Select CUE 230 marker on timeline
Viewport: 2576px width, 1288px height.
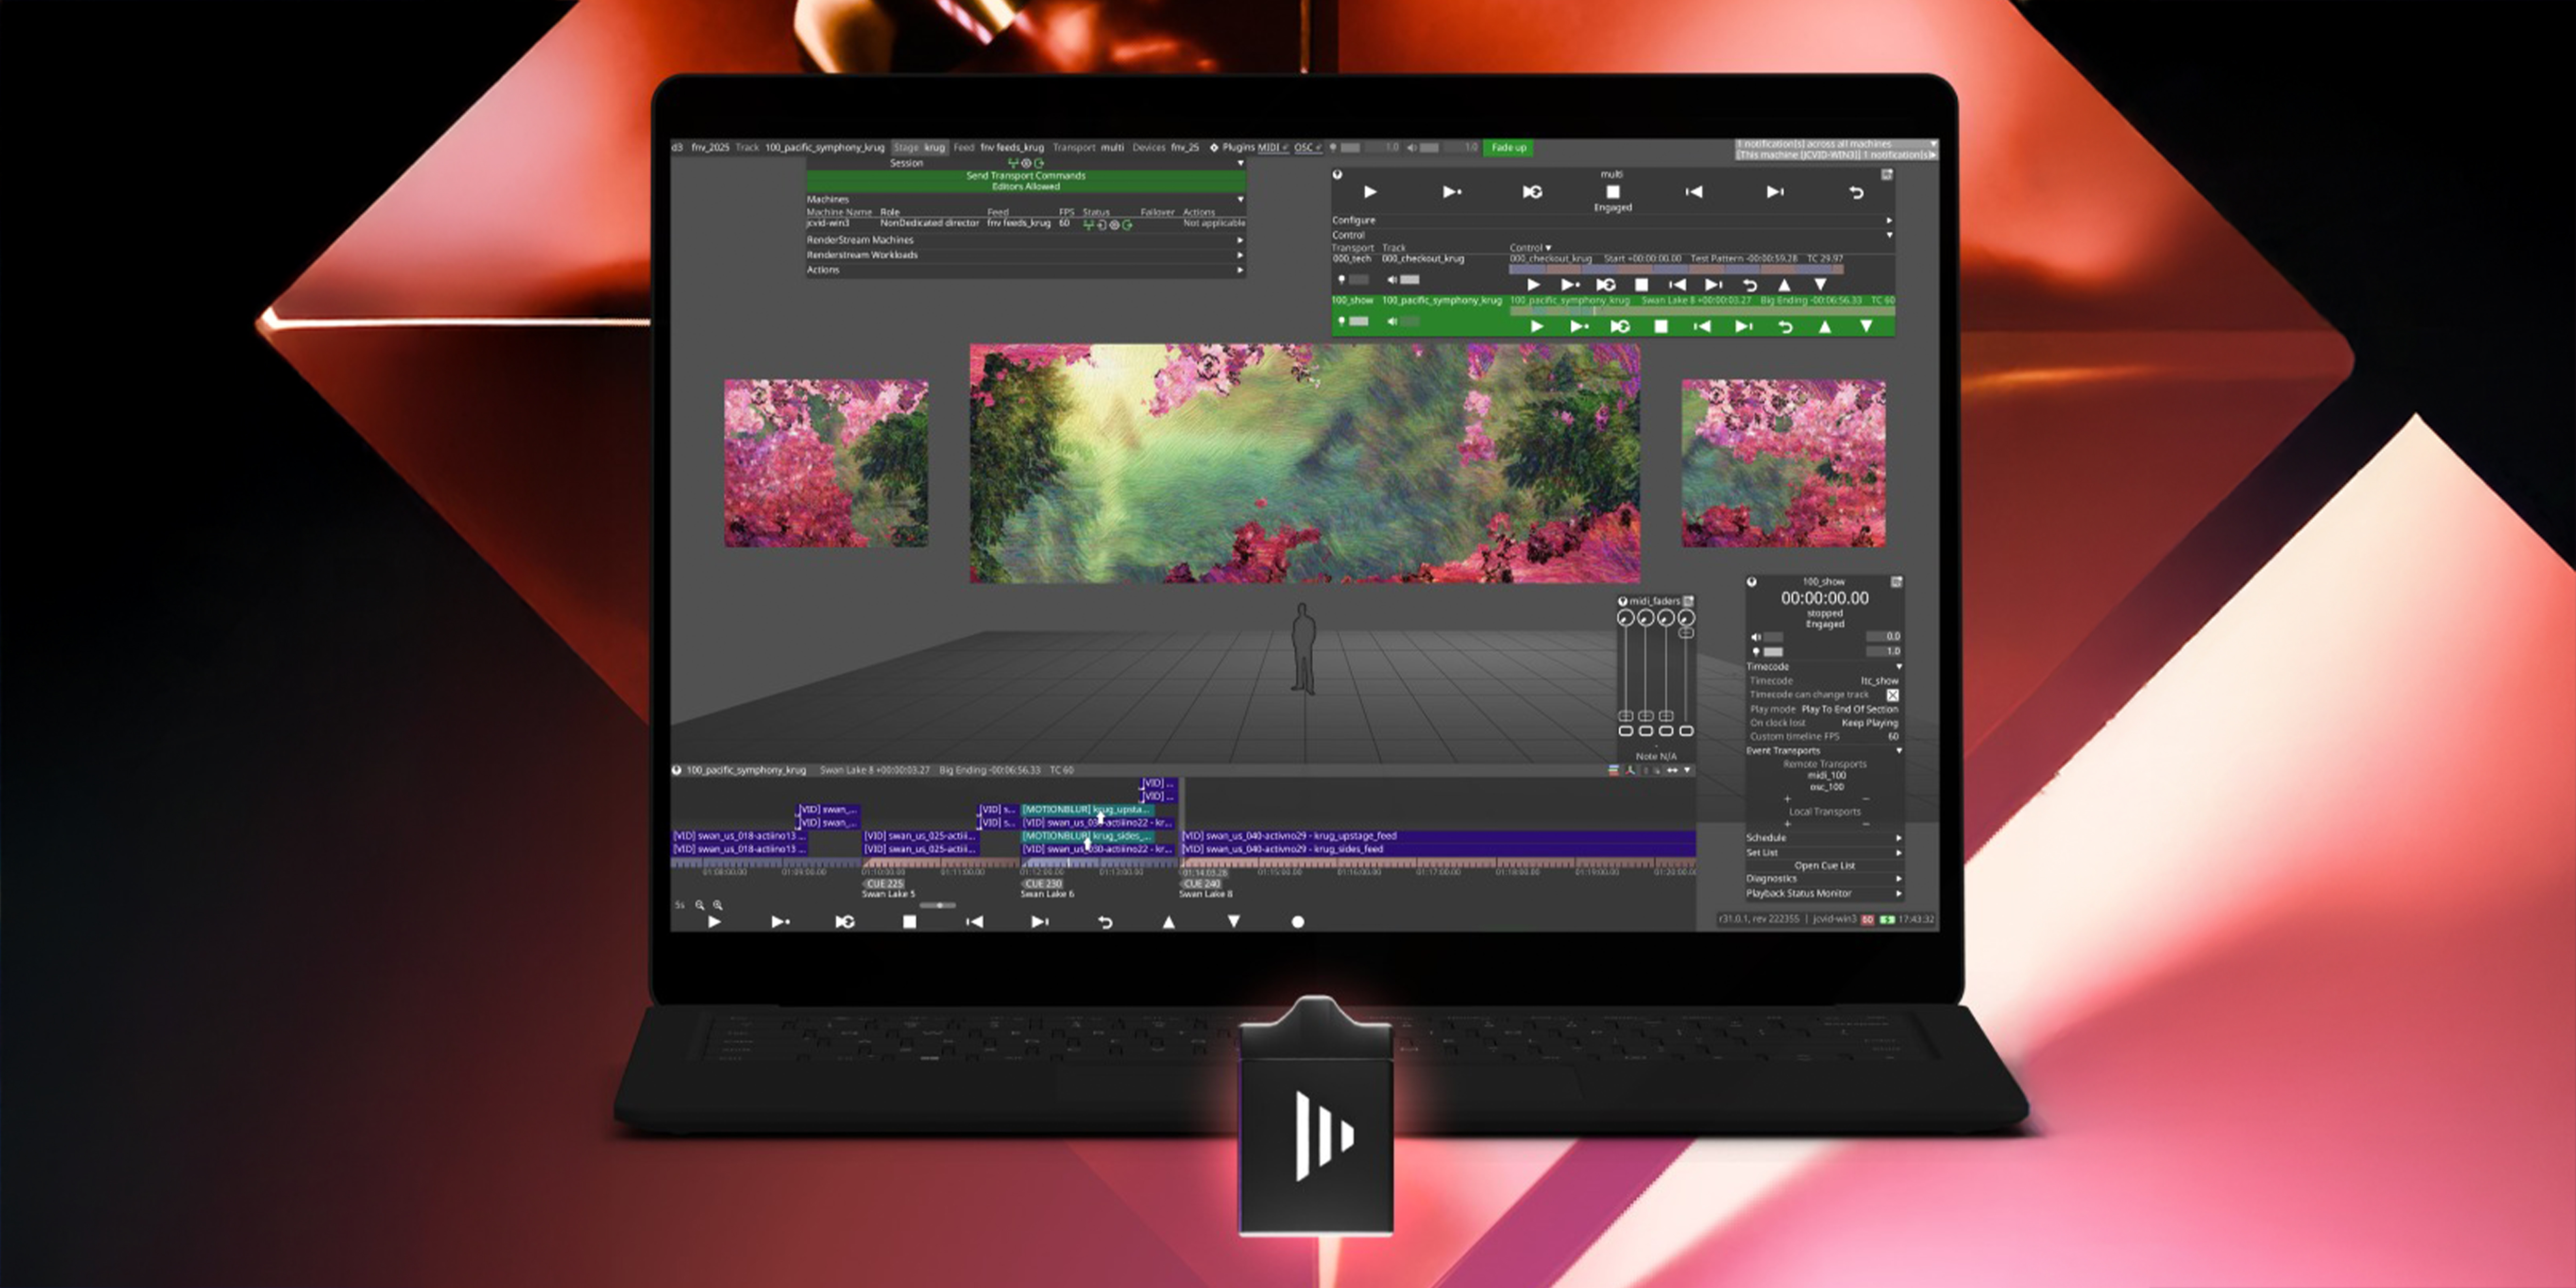coord(1043,884)
